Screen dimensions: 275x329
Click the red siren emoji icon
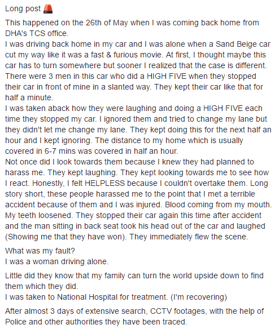coord(48,9)
